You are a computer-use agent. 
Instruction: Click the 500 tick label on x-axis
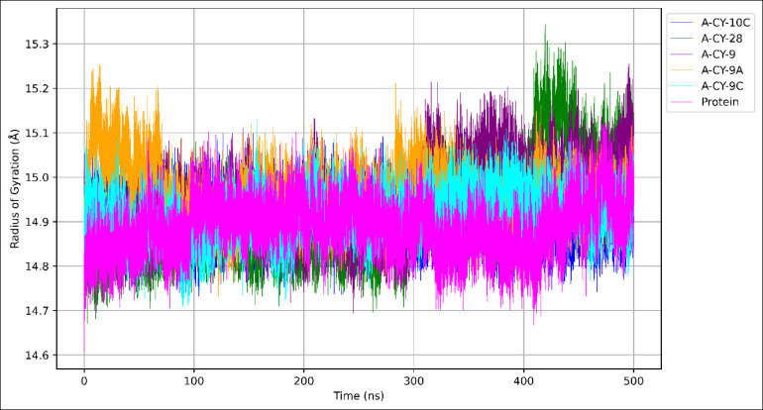633,379
